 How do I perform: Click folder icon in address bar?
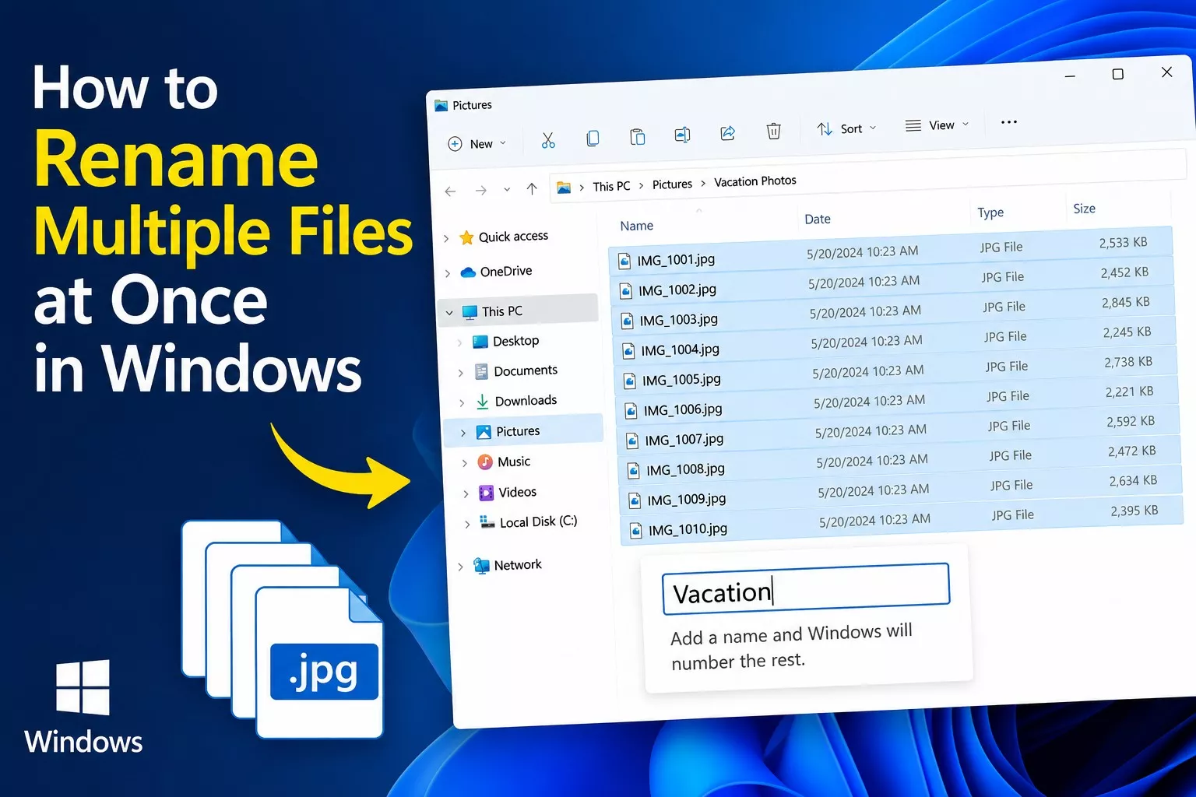pyautogui.click(x=564, y=188)
